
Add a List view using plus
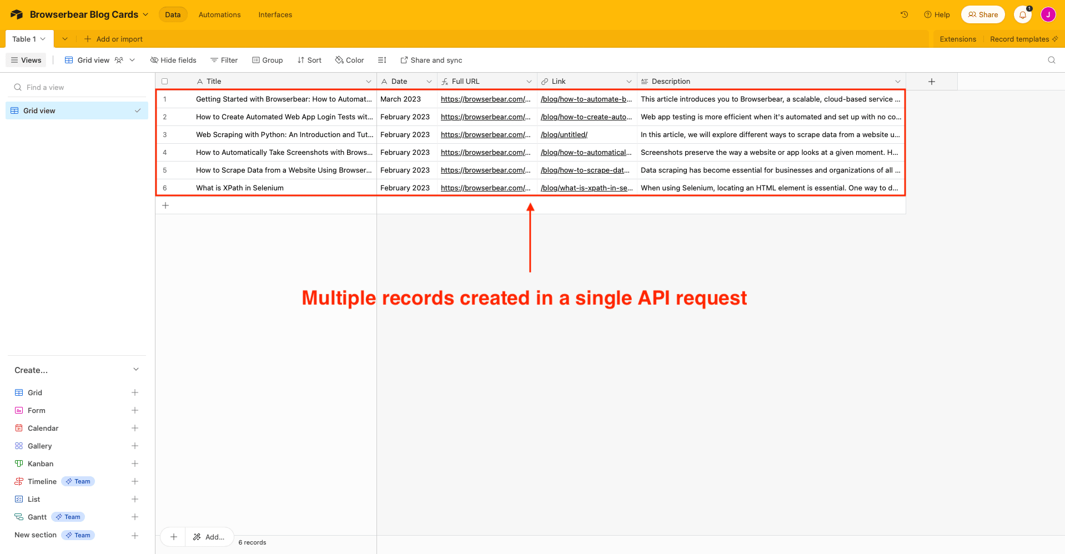(x=135, y=499)
